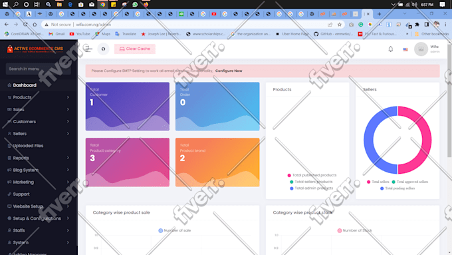Expand the Sellers sidebar menu
452x255 pixels.
coord(39,134)
